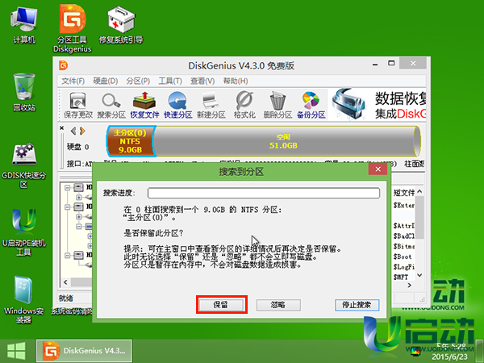Close the 搜索到分区 dialog with the red X
The image size is (484, 363).
(x=378, y=169)
